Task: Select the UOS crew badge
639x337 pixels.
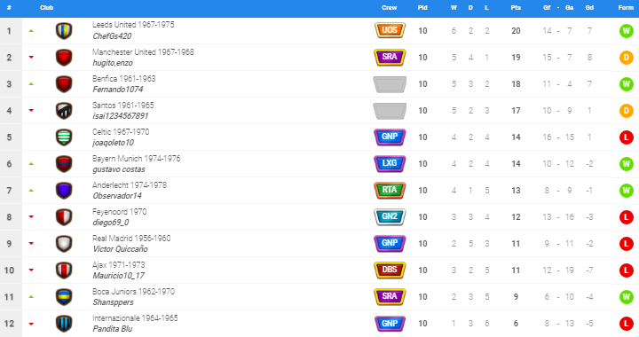Action: (x=390, y=30)
